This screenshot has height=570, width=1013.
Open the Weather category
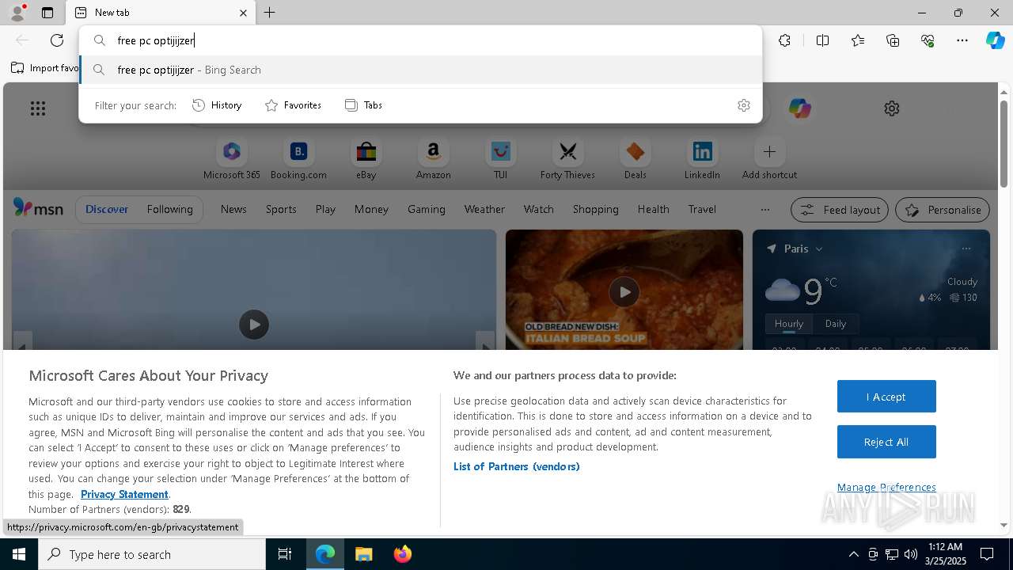484,209
